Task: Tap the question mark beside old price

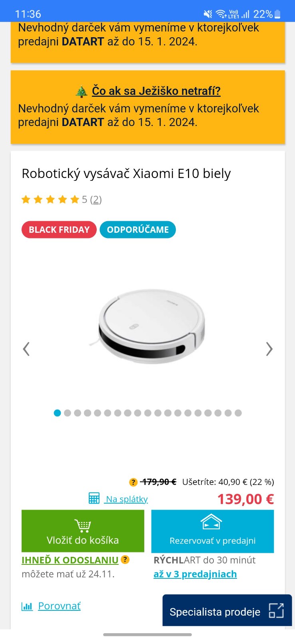Action: click(133, 482)
